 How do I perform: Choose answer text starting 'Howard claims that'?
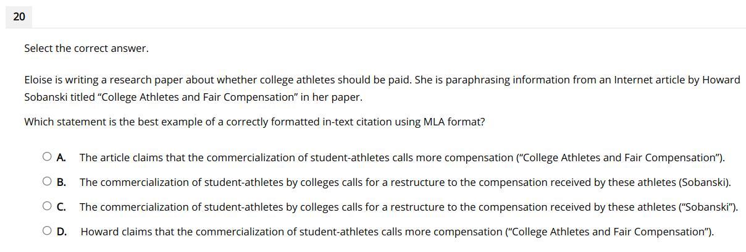click(x=397, y=232)
